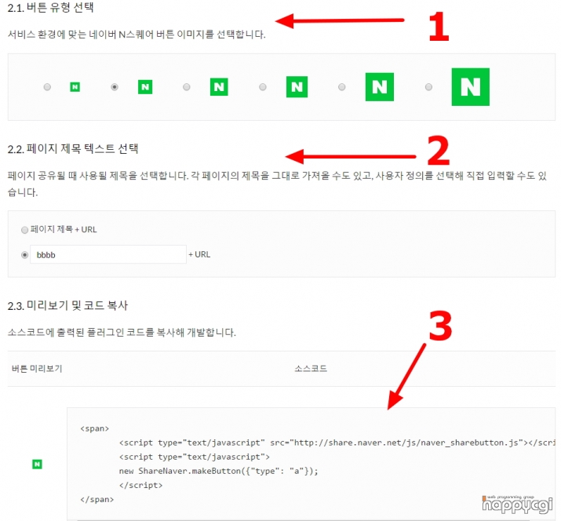Select radio for smallest N button type
The height and width of the screenshot is (521, 561).
(x=47, y=87)
